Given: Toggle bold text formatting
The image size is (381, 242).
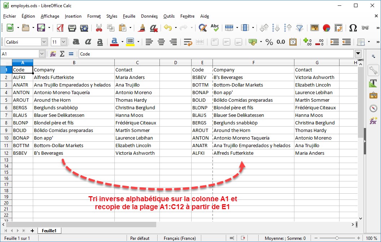Looking at the screenshot, I should 76,42.
